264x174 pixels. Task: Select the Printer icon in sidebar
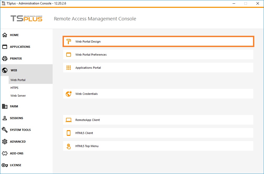(x=5, y=59)
